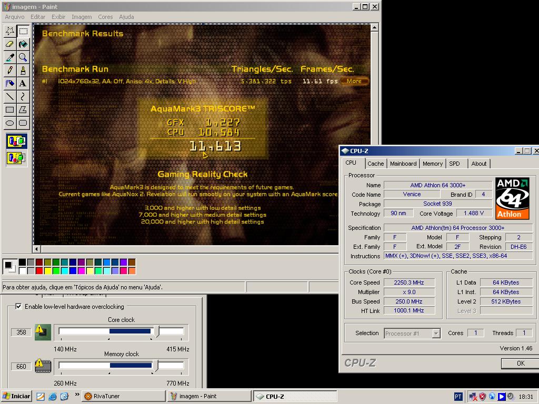This screenshot has height=404, width=539.
Task: Click Paint canvas horizontal scrollbar left arrow
Action: pos(37,249)
